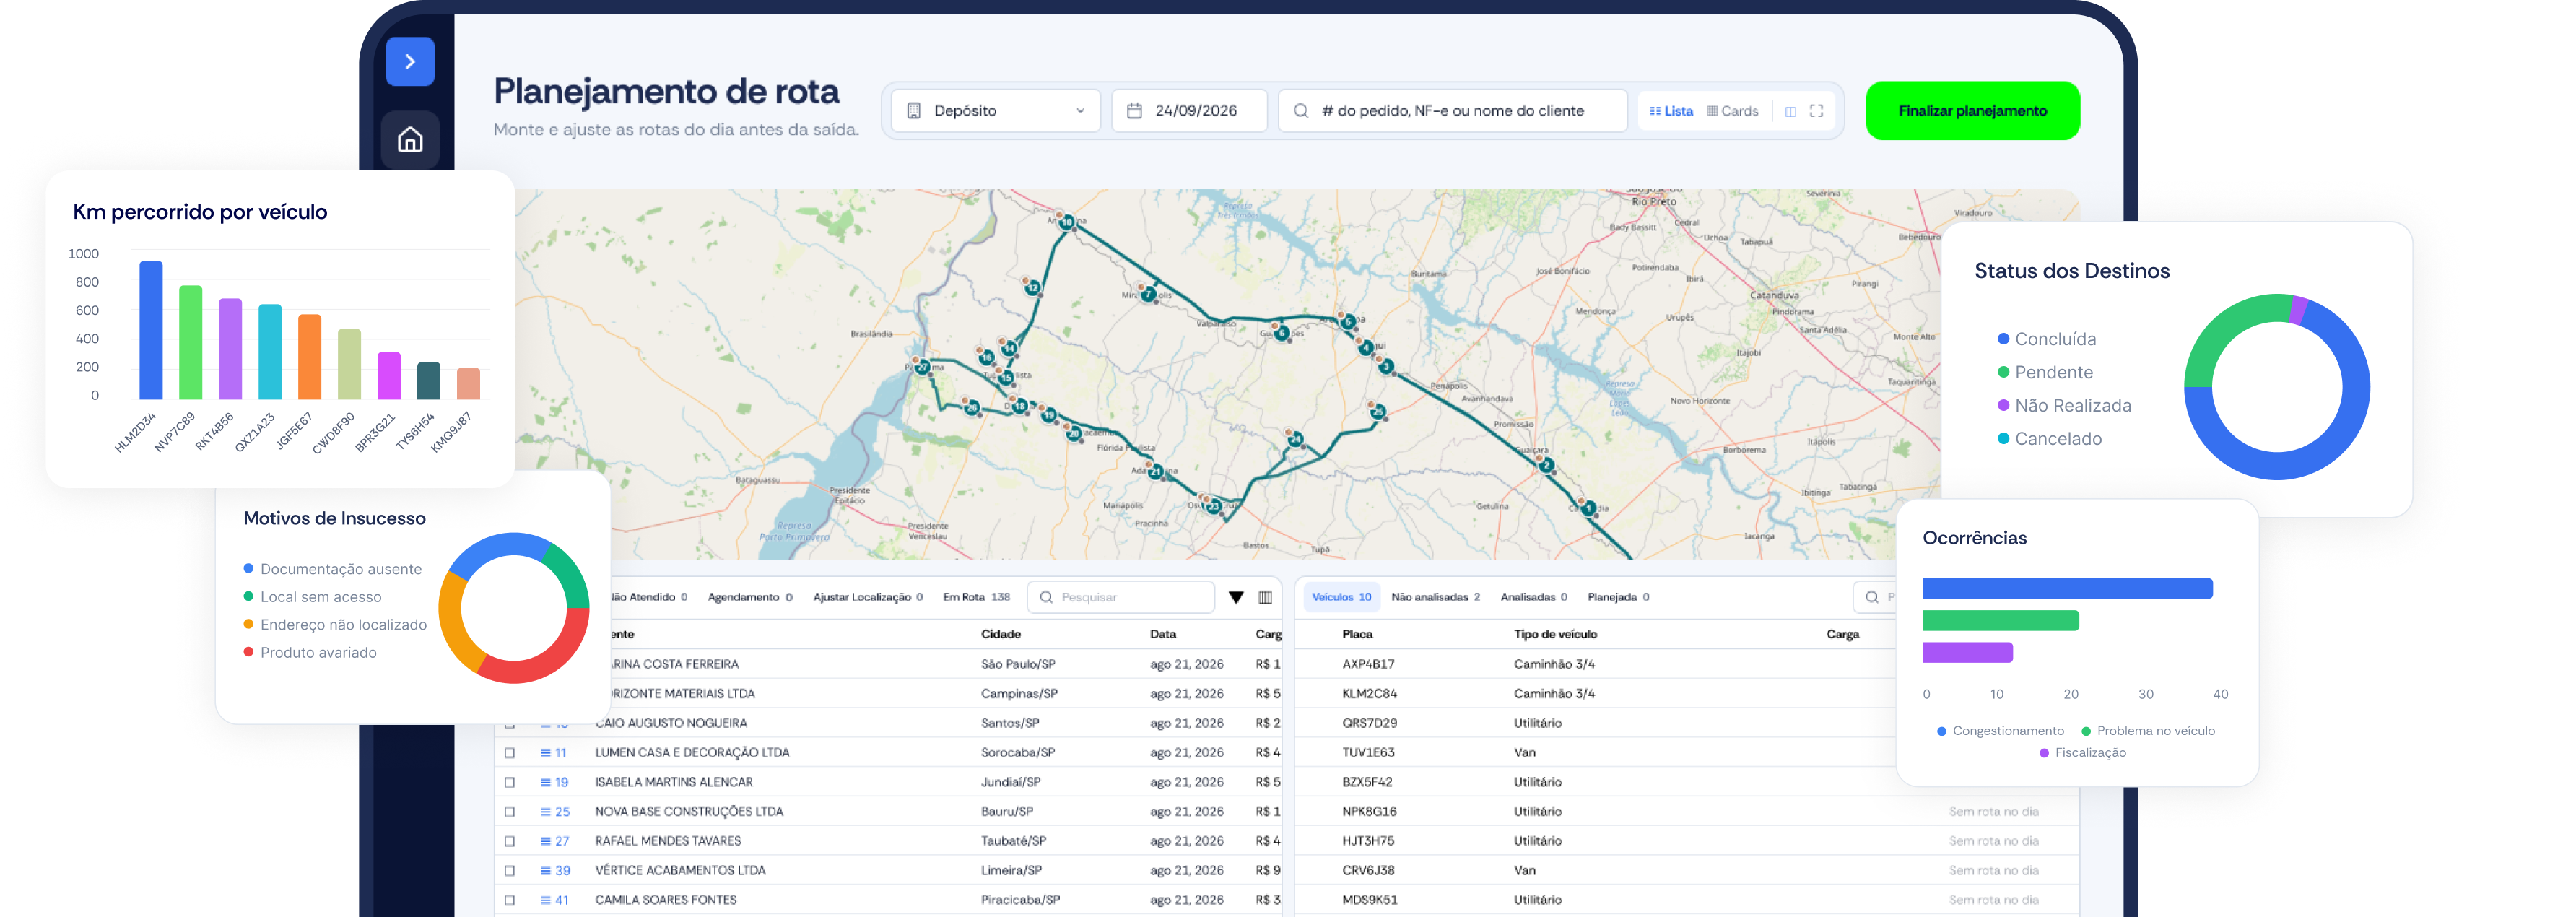
Task: Open the Não analisadas tab
Action: point(1435,597)
